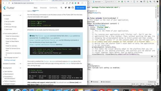Open the Test drive sidebar link

tap(8, 24)
